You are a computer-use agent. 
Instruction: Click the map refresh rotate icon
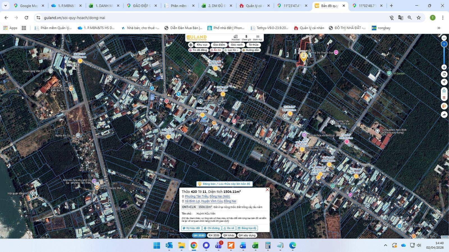444,74
